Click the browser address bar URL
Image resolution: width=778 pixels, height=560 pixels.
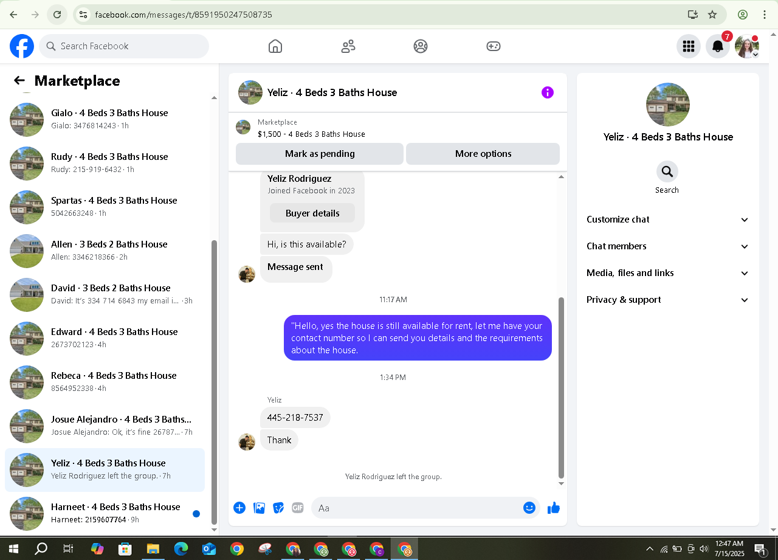(x=184, y=15)
